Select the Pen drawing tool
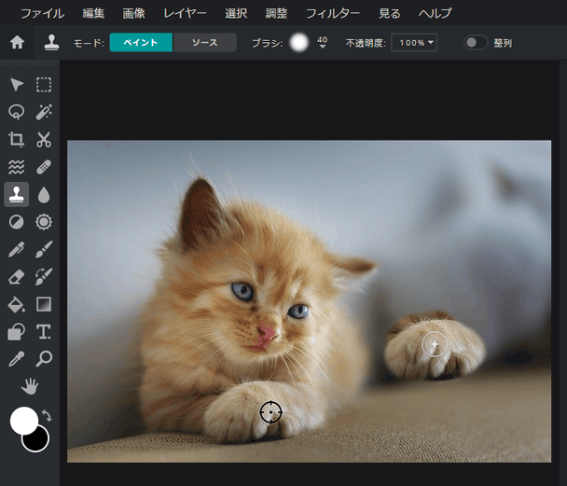The height and width of the screenshot is (486, 567). click(17, 249)
